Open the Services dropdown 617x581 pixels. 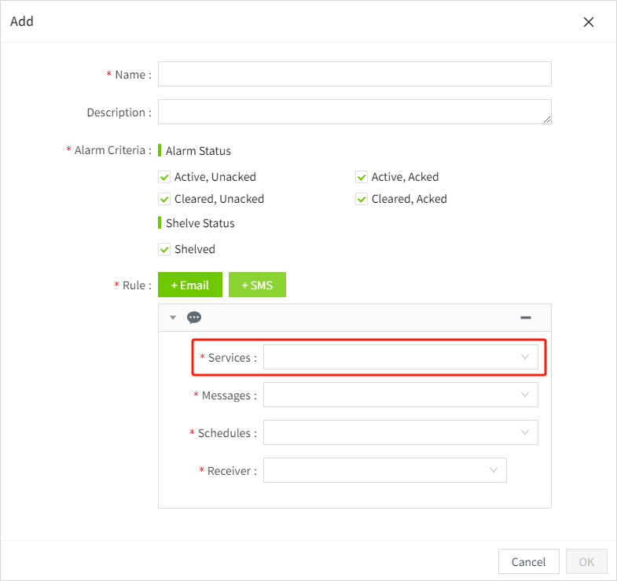(x=400, y=358)
